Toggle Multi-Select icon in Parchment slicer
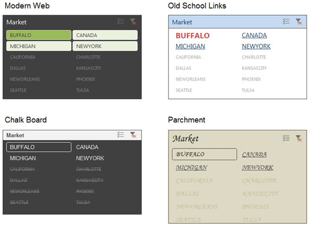Image resolution: width=310 pixels, height=225 pixels. tap(286, 138)
